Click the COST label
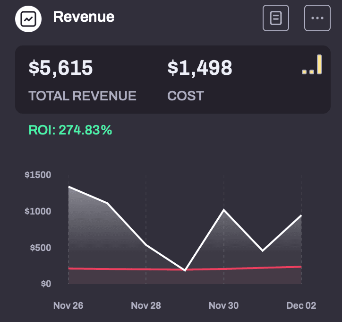This screenshot has height=322, width=342. click(186, 96)
